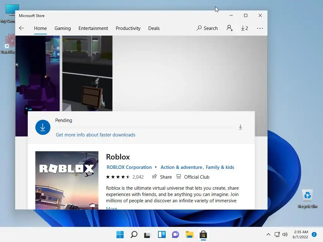The image size is (323, 242).
Task: Show hidden icons tray chevron
Action: click(x=268, y=234)
